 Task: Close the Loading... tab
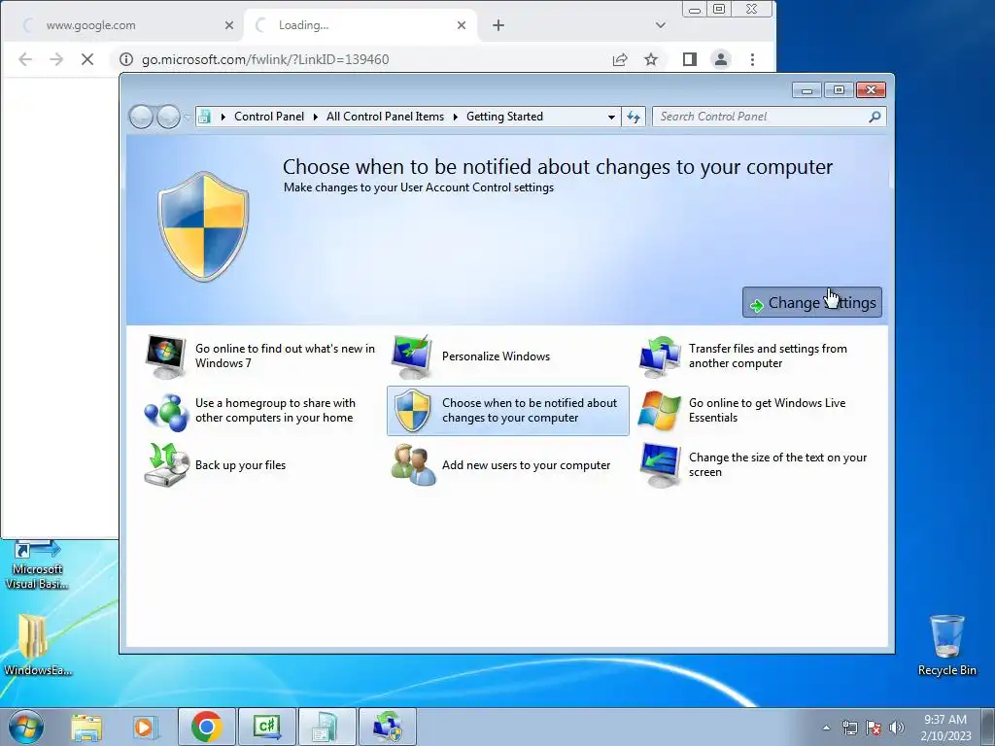pos(462,25)
